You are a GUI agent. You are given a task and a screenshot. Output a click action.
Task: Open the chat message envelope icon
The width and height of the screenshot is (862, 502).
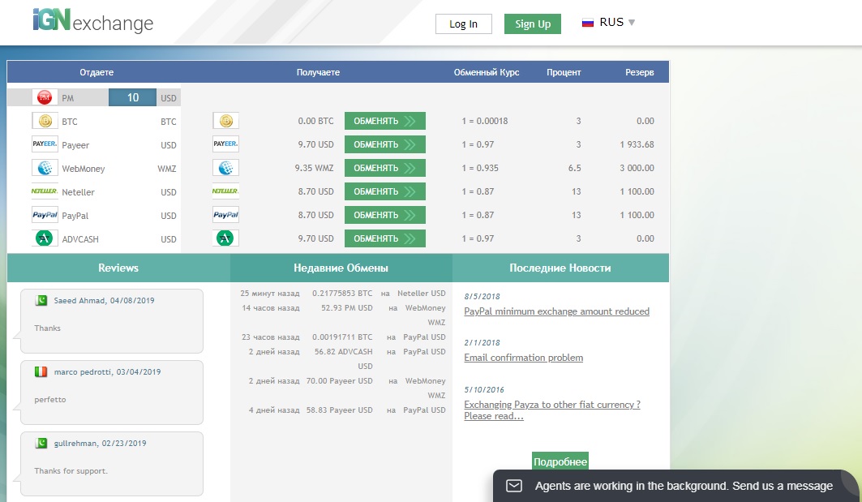point(513,486)
